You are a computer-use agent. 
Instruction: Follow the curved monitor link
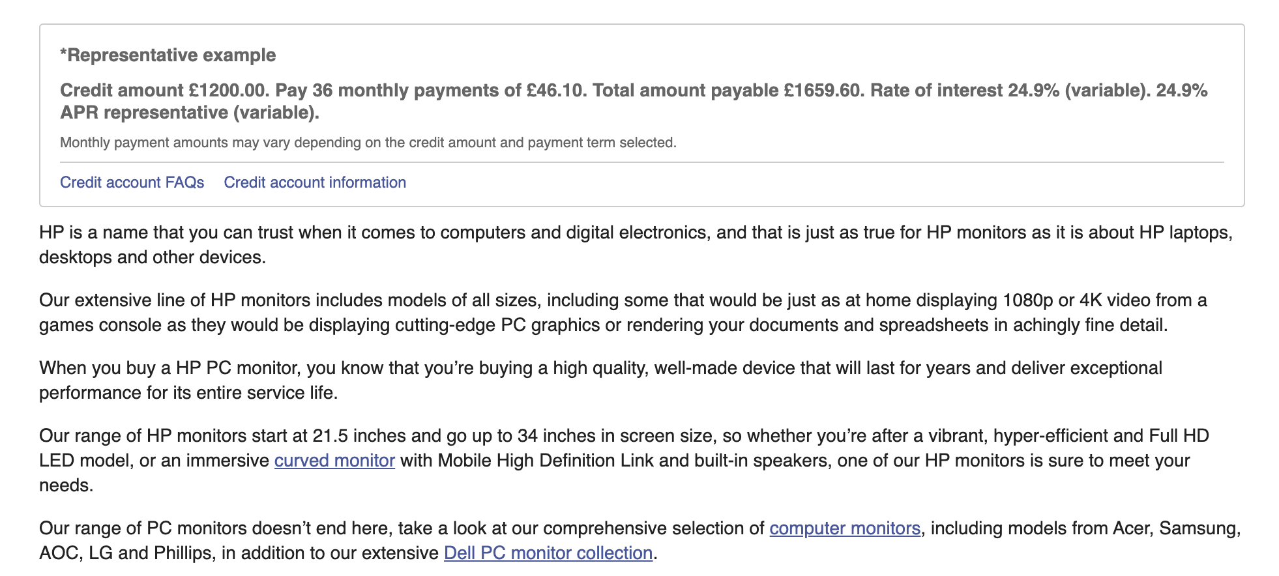coord(334,461)
